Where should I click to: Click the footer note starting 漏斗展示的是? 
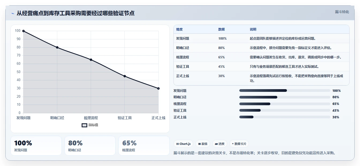[x=255, y=153]
